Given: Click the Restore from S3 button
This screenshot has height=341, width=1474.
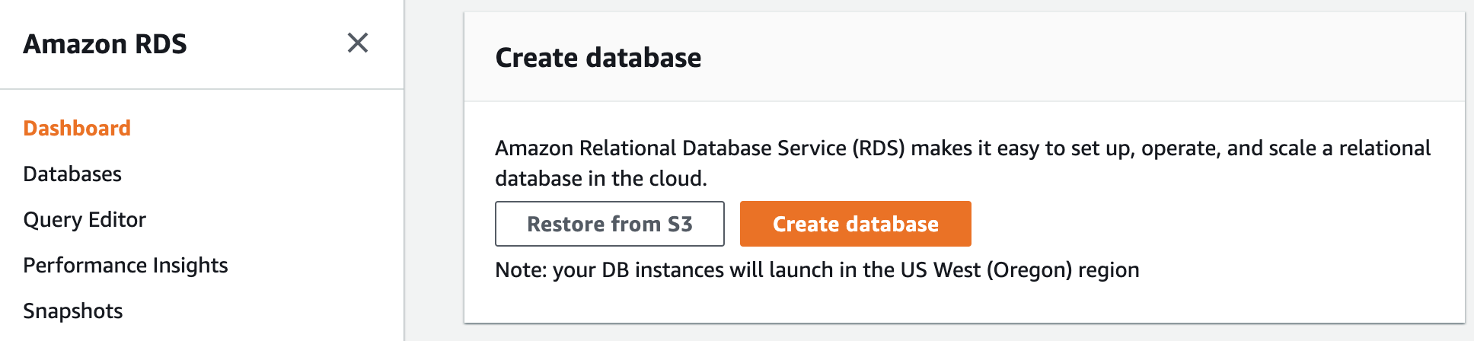Looking at the screenshot, I should pyautogui.click(x=609, y=224).
